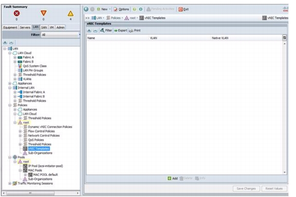This screenshot has width=296, height=197.
Task: Open the About info icon in toolbar
Action: (141, 9)
